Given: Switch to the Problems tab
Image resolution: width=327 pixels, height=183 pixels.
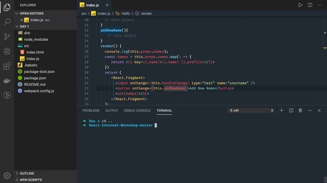Looking at the screenshot, I should [91, 111].
